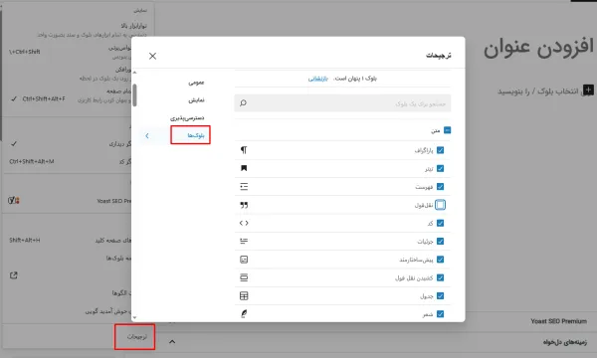597x358 pixels.
Task: Check the Quote (نقل‌قول) block checkbox
Action: [440, 205]
